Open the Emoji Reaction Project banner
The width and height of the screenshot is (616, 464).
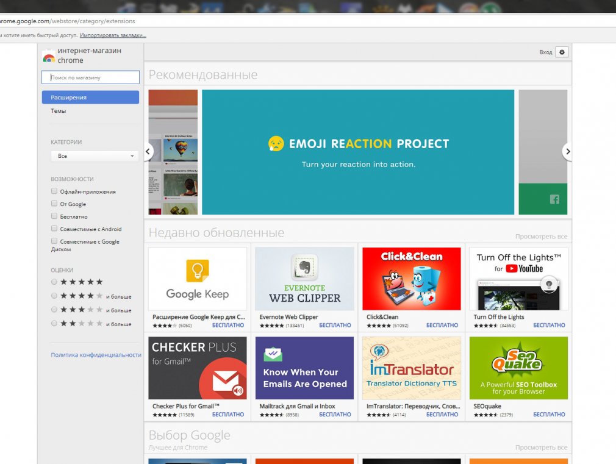[x=358, y=152]
